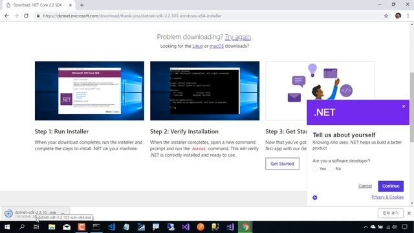The width and height of the screenshot is (414, 233).
Task: Bookmark this page with the star icon
Action: coord(386,16)
